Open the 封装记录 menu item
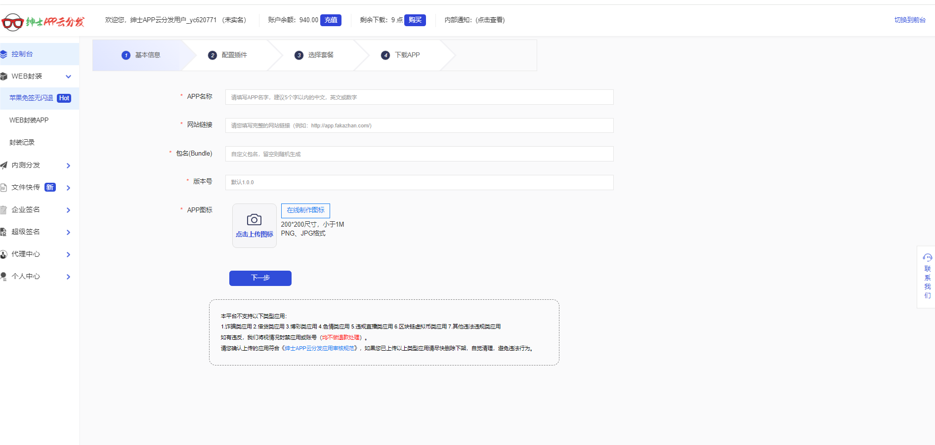 pyautogui.click(x=22, y=143)
